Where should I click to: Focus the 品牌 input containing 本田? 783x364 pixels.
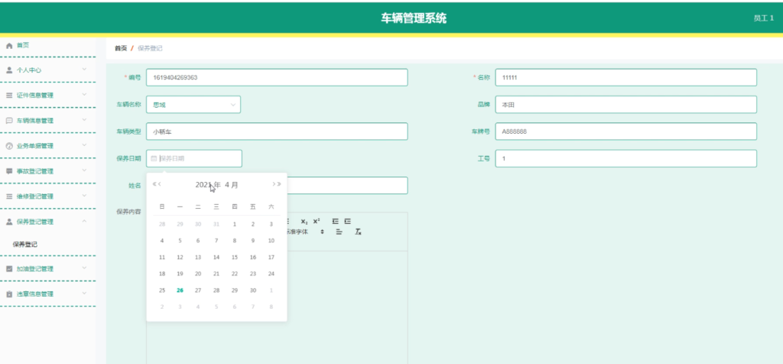(x=625, y=104)
